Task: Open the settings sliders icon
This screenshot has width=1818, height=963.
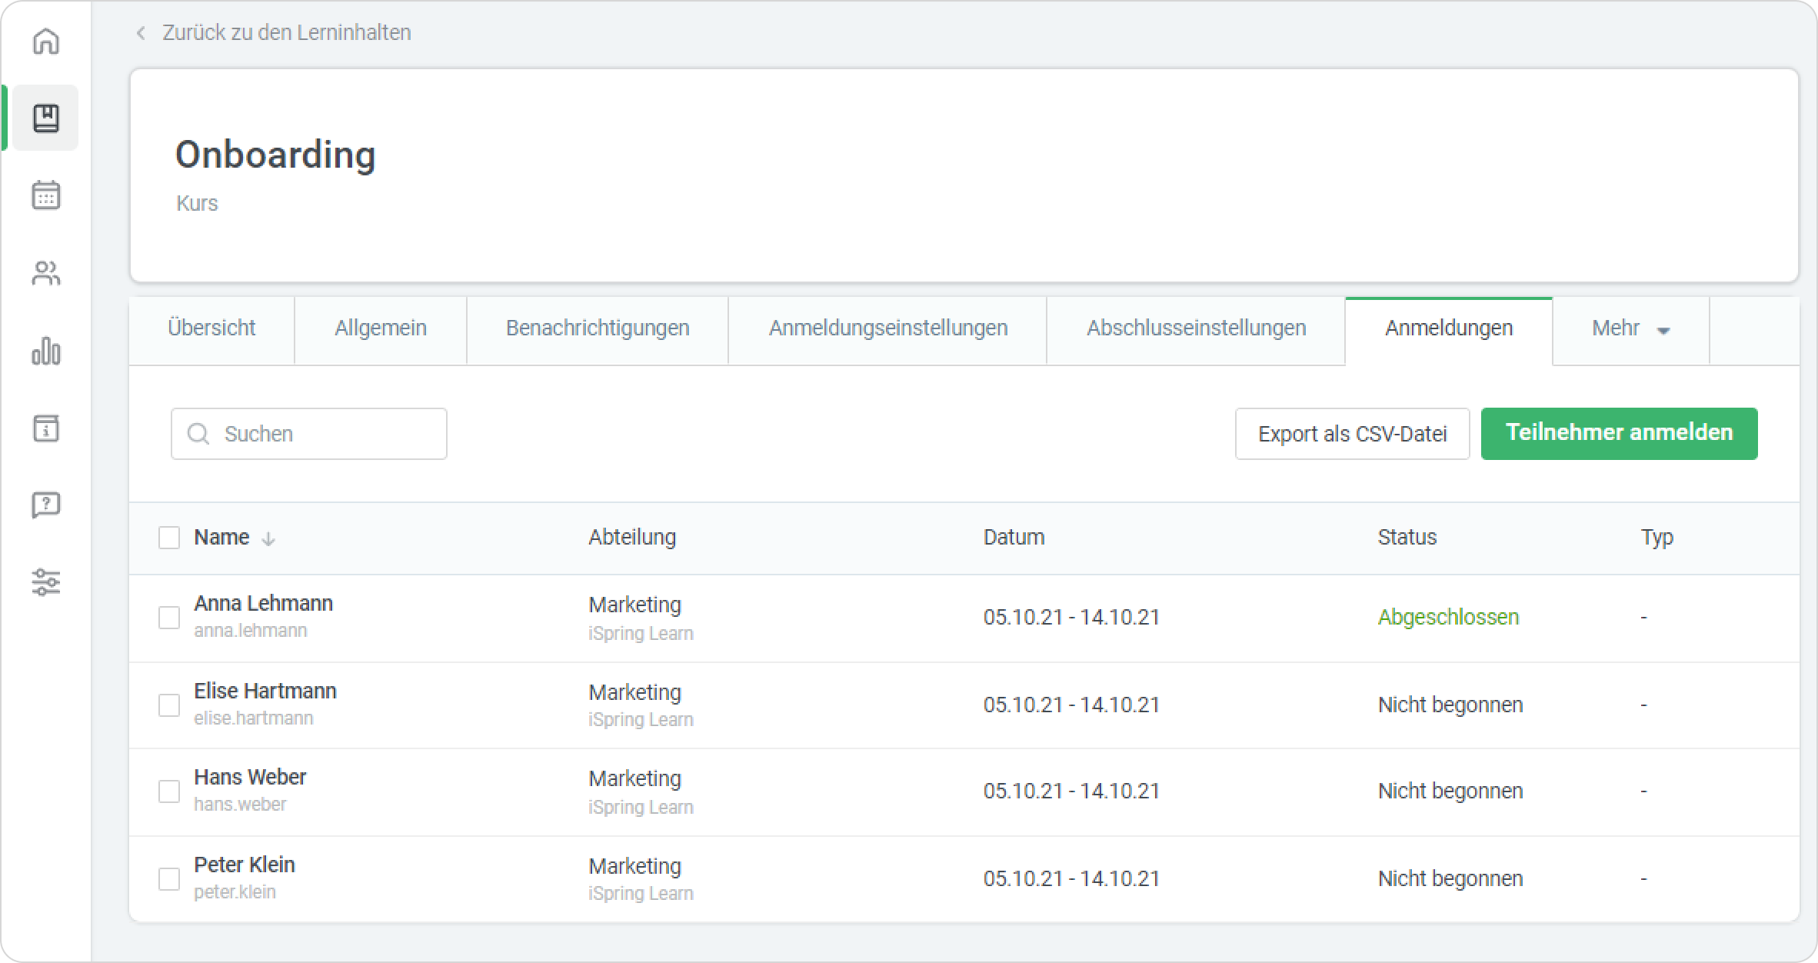Action: point(46,582)
